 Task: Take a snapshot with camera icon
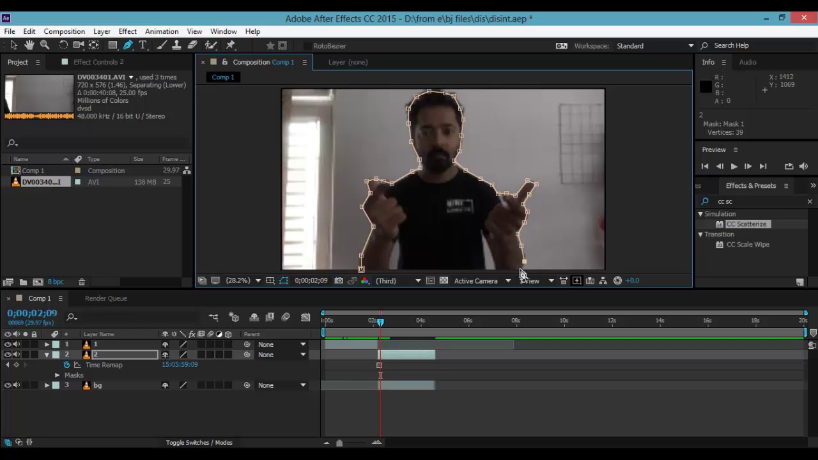coord(339,280)
